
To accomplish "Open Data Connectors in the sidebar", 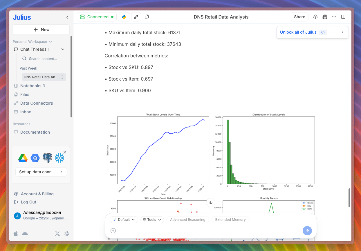I will [x=37, y=103].
